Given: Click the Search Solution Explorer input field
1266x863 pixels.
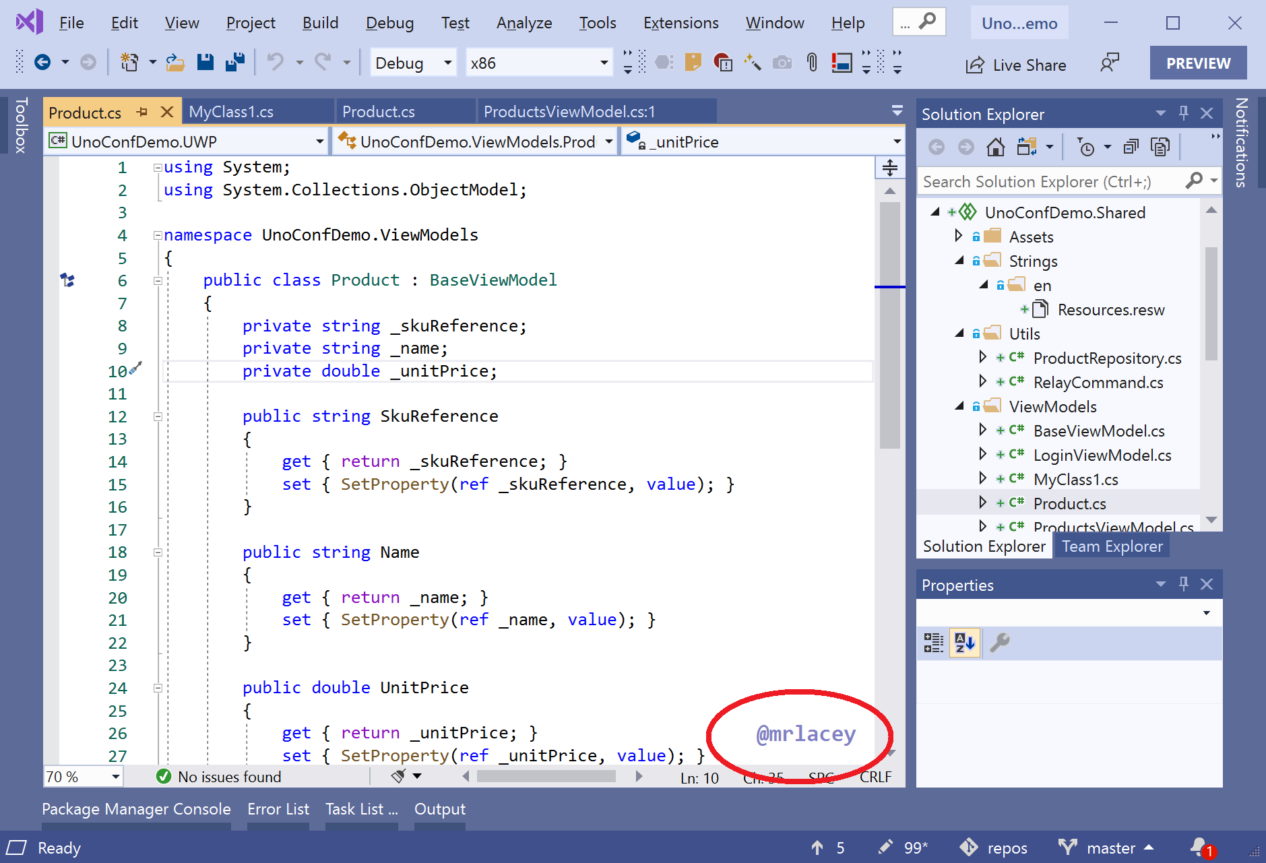Looking at the screenshot, I should (x=1052, y=181).
